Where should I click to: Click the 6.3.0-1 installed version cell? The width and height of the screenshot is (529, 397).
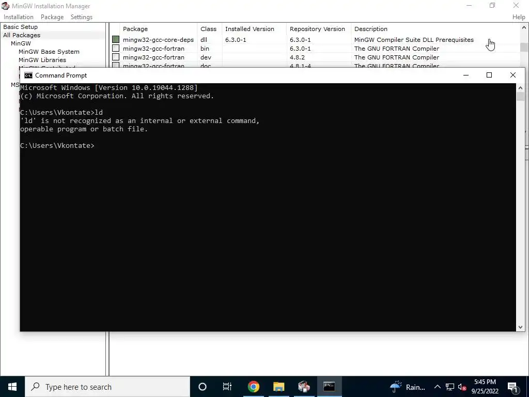(x=236, y=40)
